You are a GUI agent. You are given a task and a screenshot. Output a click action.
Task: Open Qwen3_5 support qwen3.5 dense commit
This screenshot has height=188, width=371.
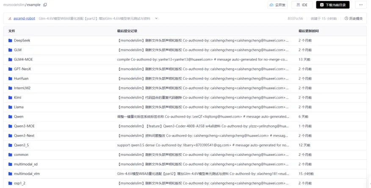(x=203, y=145)
